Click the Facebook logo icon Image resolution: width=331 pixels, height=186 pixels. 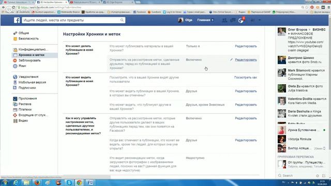click(x=17, y=20)
